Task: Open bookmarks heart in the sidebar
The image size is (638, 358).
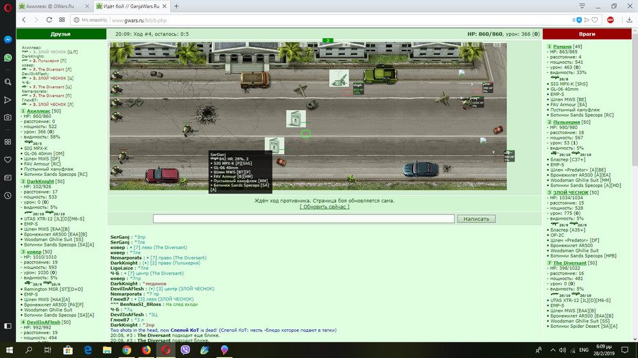Action: 8,160
